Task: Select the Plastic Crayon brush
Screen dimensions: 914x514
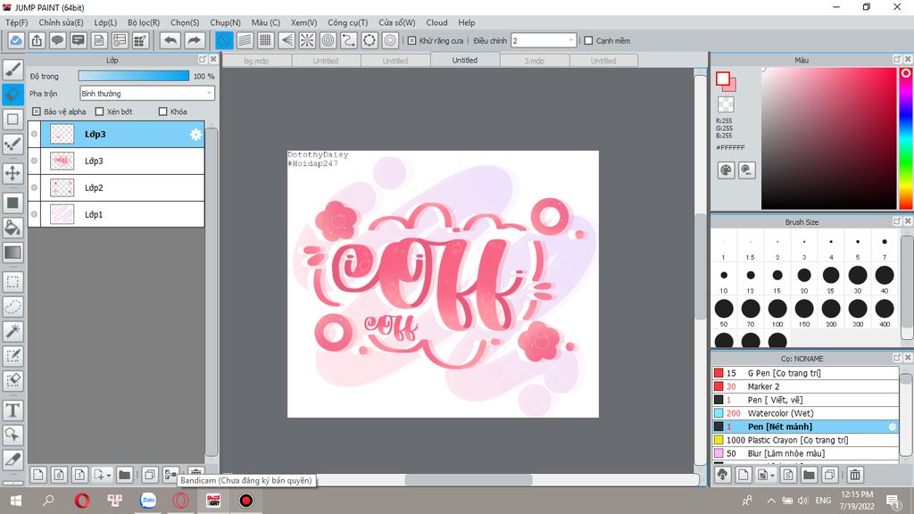Action: [x=805, y=440]
